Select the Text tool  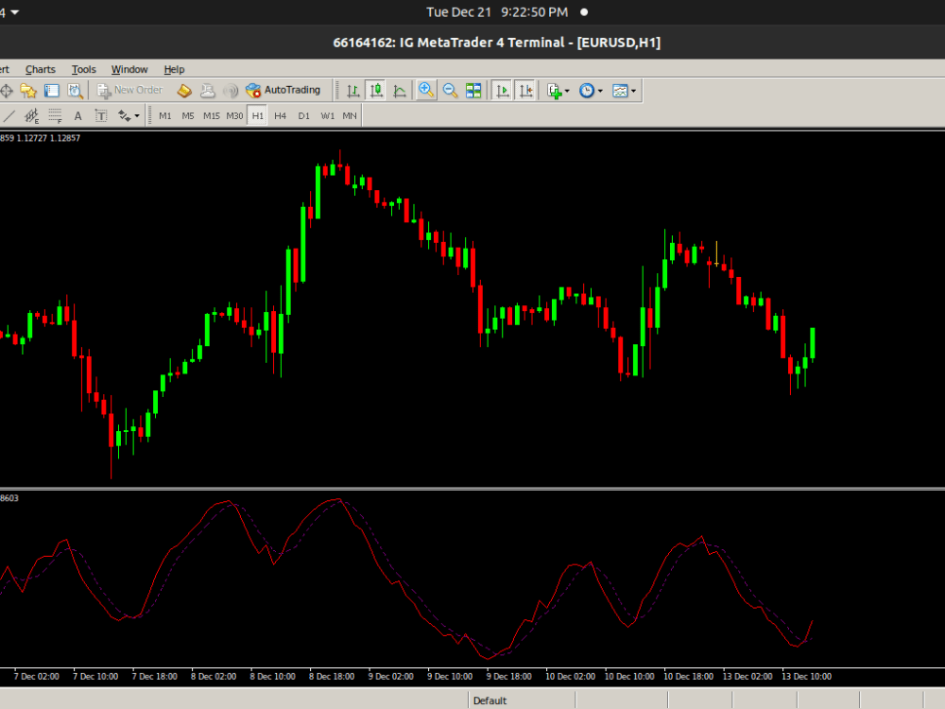point(77,115)
